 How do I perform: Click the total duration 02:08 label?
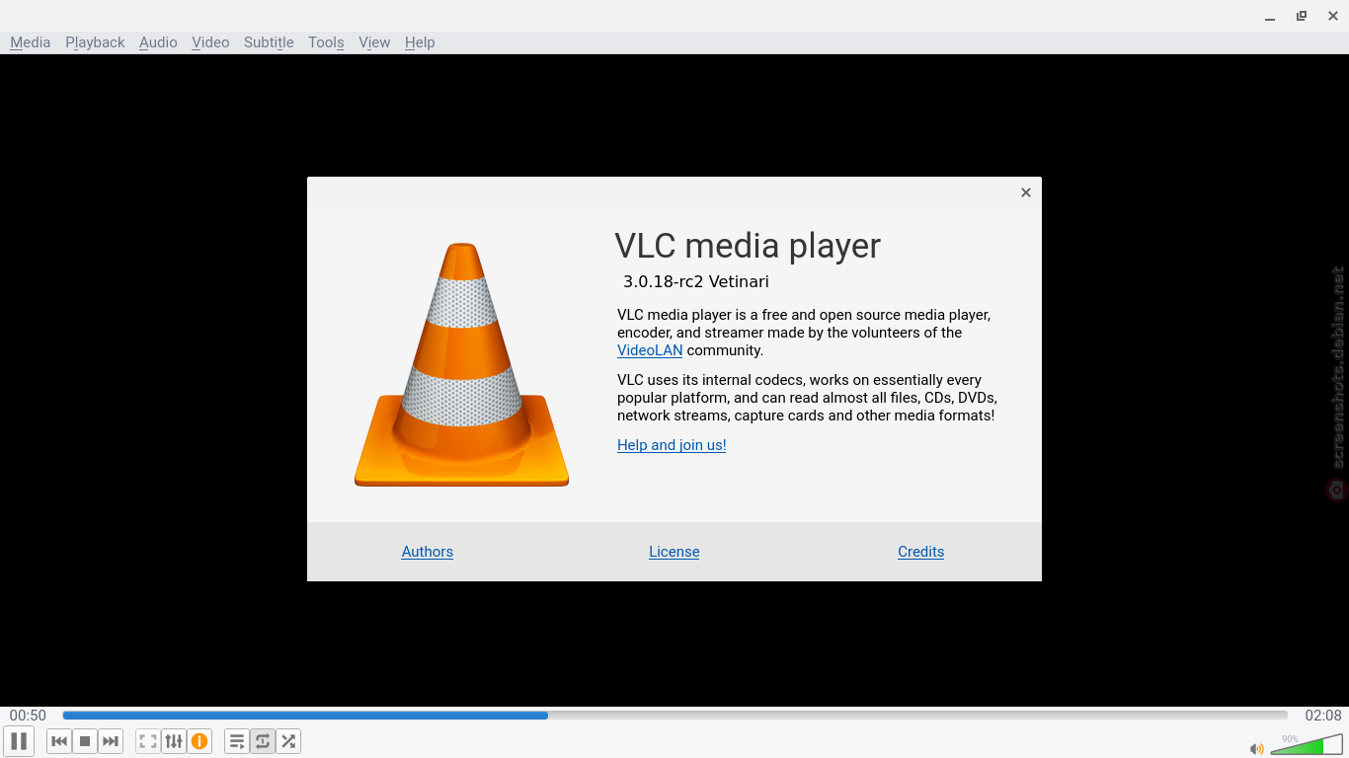click(1323, 716)
